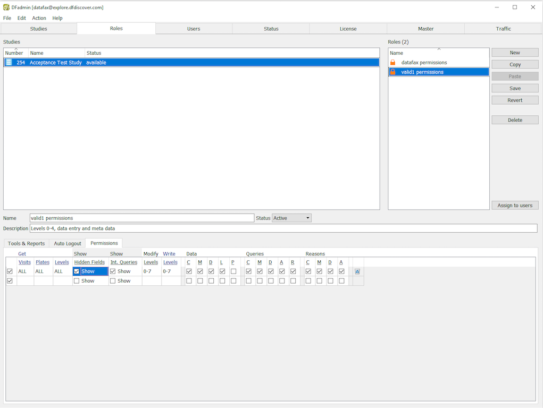This screenshot has height=408, width=543.
Task: Click the study icon for study 254
Action: point(9,63)
